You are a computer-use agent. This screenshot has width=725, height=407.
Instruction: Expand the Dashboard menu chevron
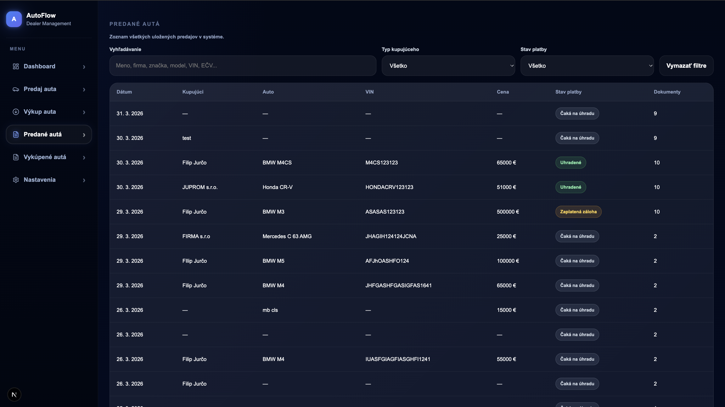(84, 67)
